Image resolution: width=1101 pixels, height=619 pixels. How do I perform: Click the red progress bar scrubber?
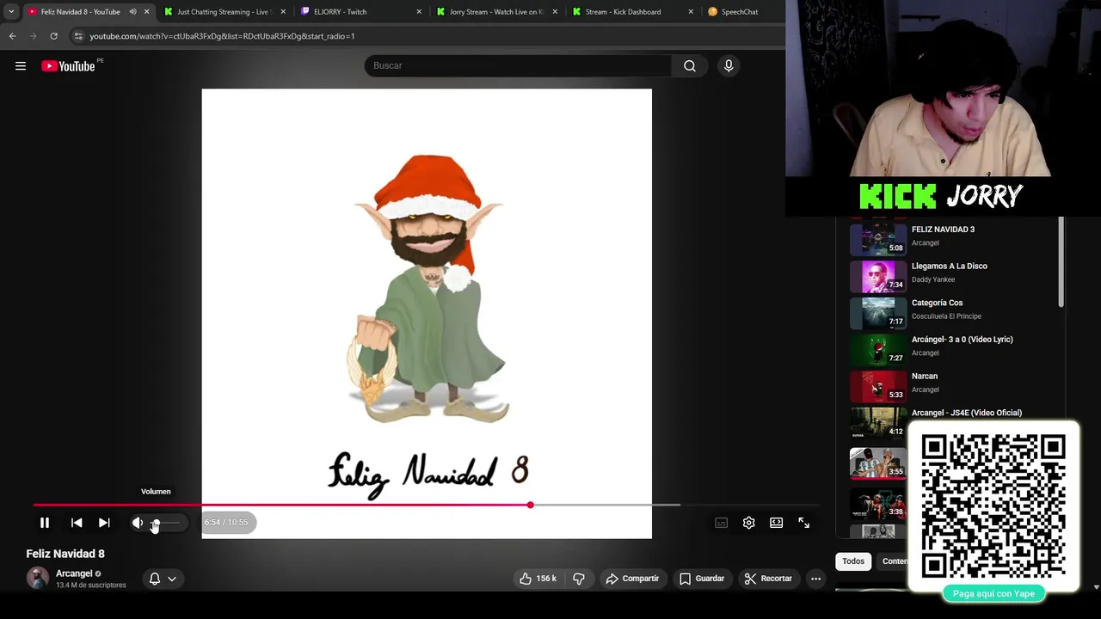[x=531, y=505]
